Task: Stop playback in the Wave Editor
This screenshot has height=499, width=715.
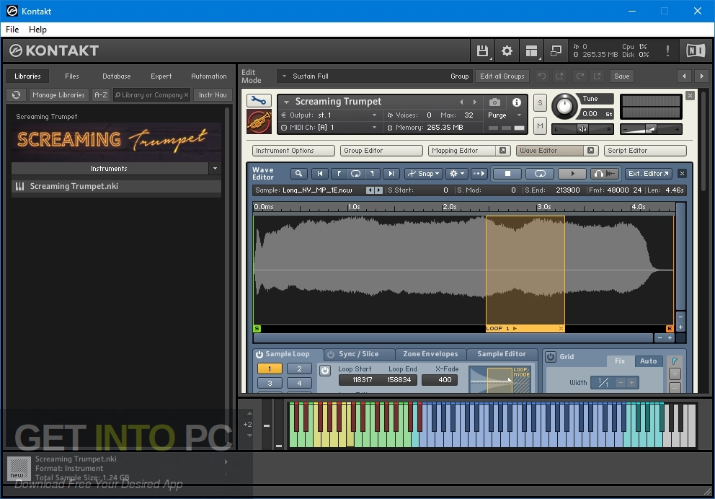Action: (x=507, y=174)
